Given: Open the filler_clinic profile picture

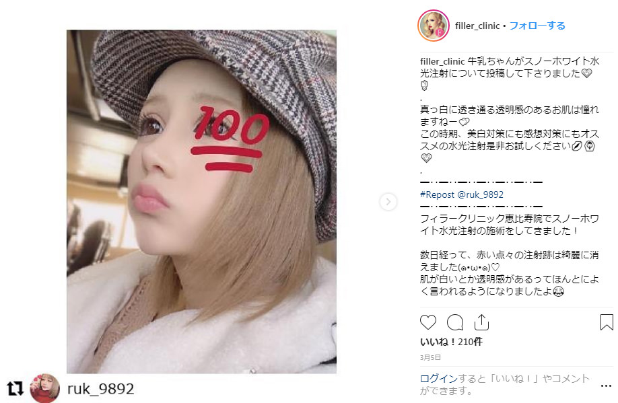Looking at the screenshot, I should [433, 26].
